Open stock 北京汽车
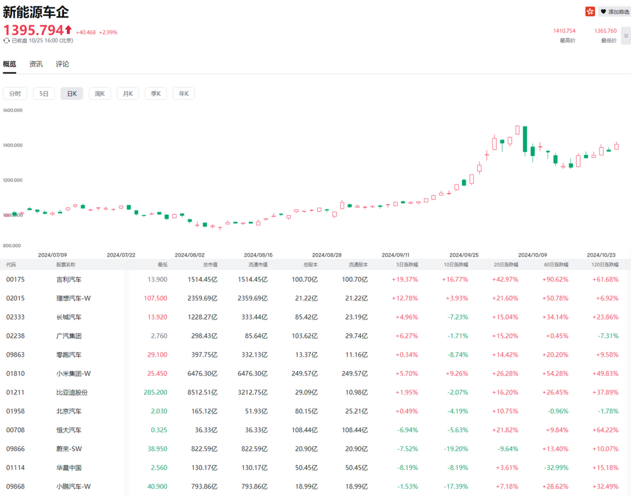Screen dimensions: 631x497 (x=69, y=411)
